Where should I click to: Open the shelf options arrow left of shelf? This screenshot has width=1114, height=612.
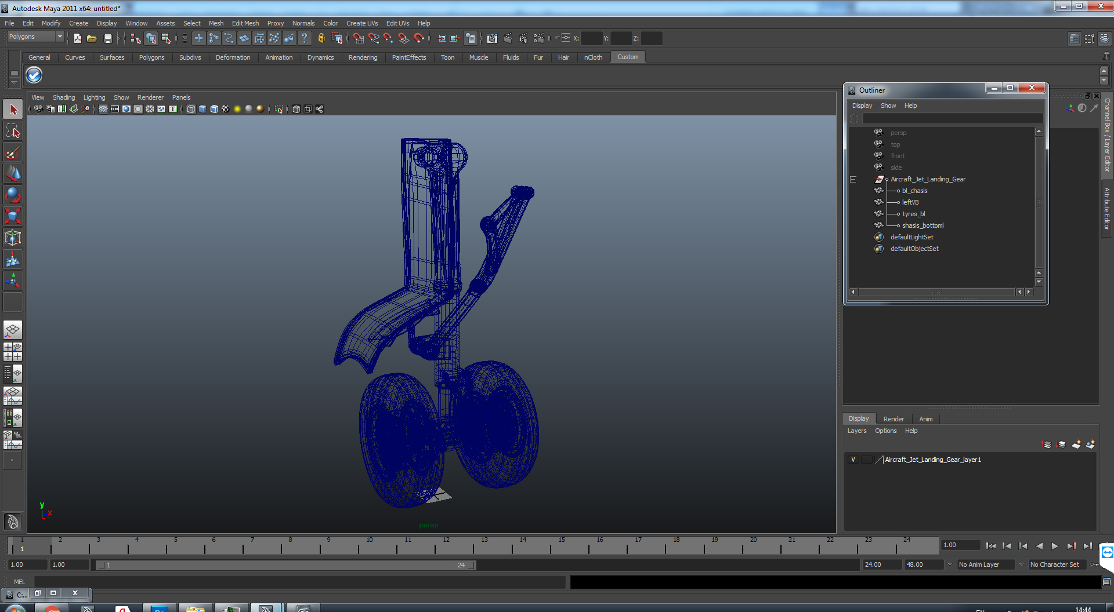pos(14,83)
